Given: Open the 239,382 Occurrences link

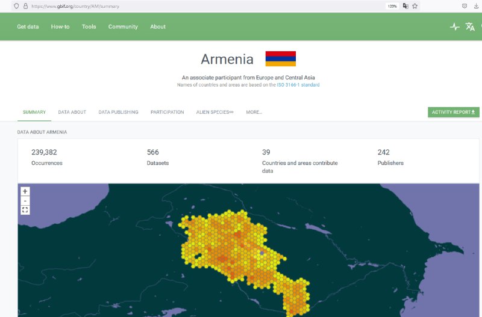Looking at the screenshot, I should coord(47,158).
